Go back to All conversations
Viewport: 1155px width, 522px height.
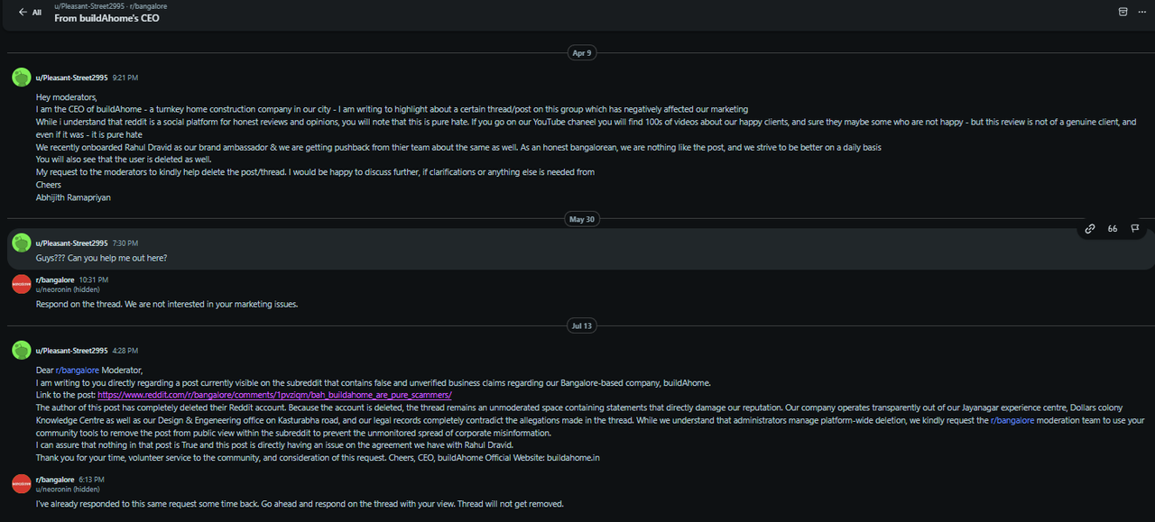(x=30, y=13)
